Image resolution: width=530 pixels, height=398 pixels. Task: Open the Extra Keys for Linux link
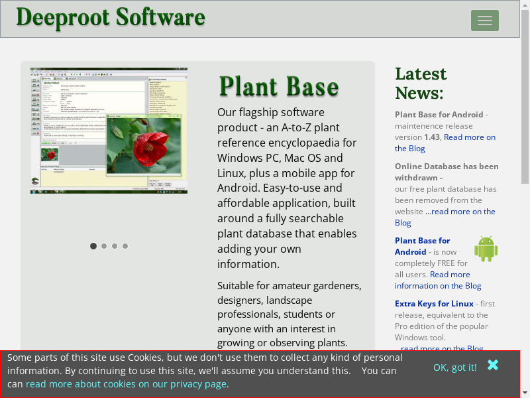[x=434, y=304]
